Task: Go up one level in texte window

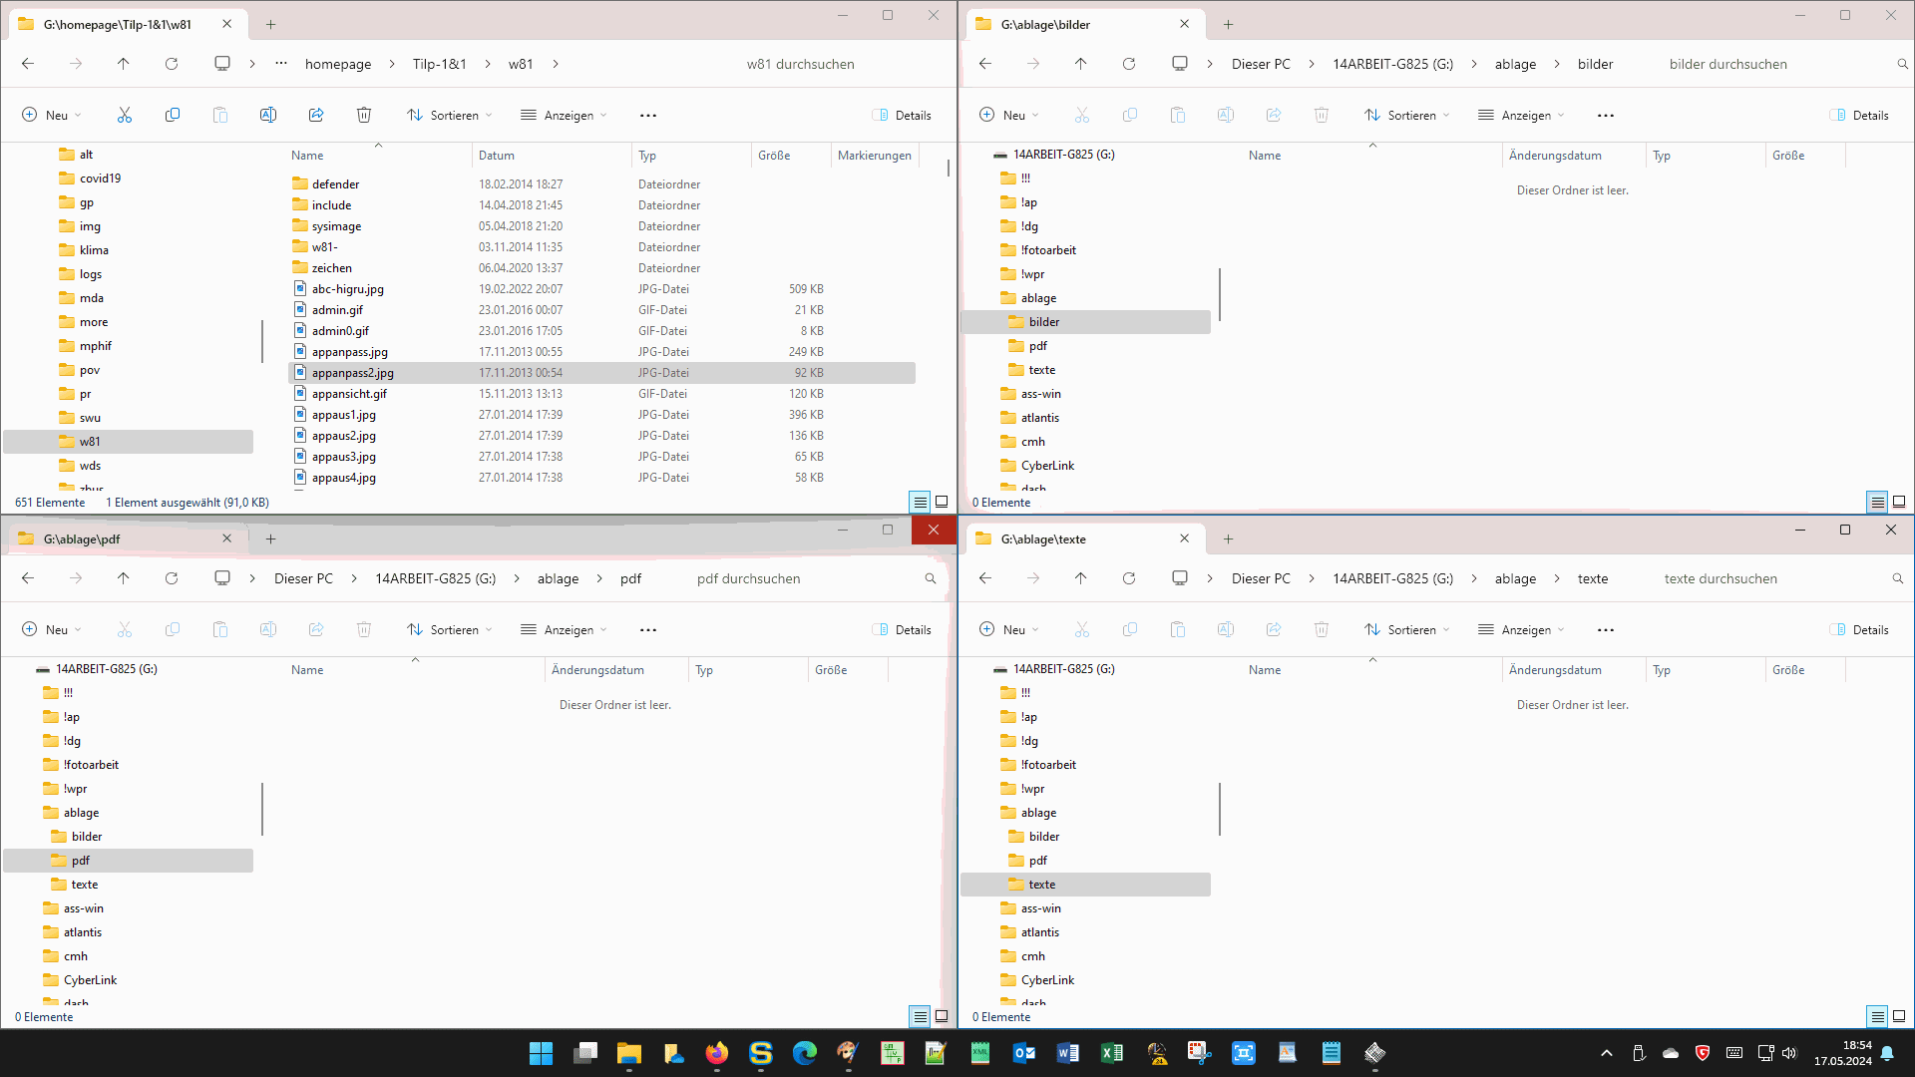Action: (1081, 578)
